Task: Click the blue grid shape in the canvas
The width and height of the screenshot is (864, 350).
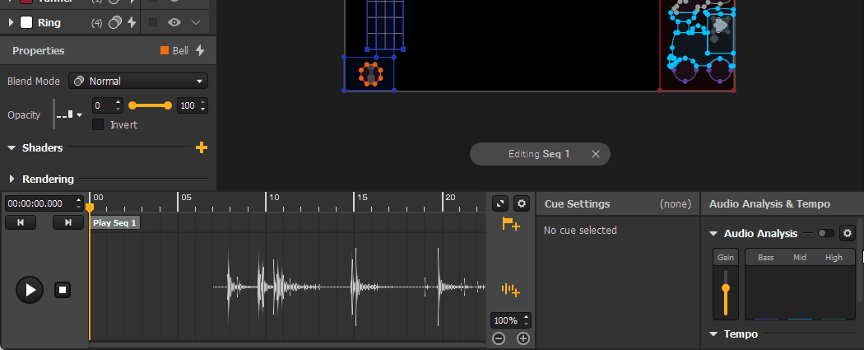Action: 385,25
